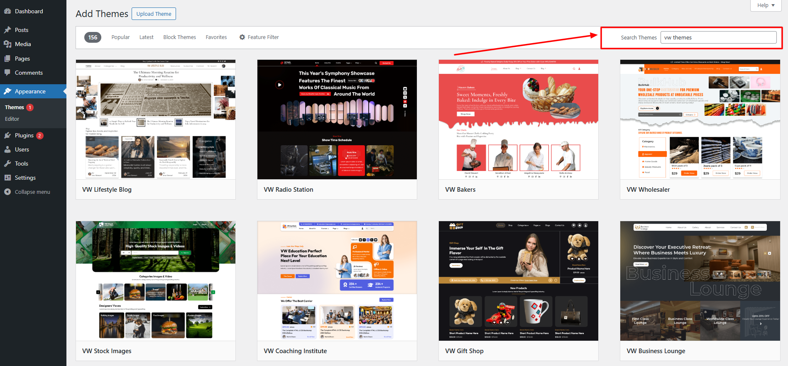Image resolution: width=788 pixels, height=366 pixels.
Task: Click the Plugins plug icon
Action: [x=7, y=135]
